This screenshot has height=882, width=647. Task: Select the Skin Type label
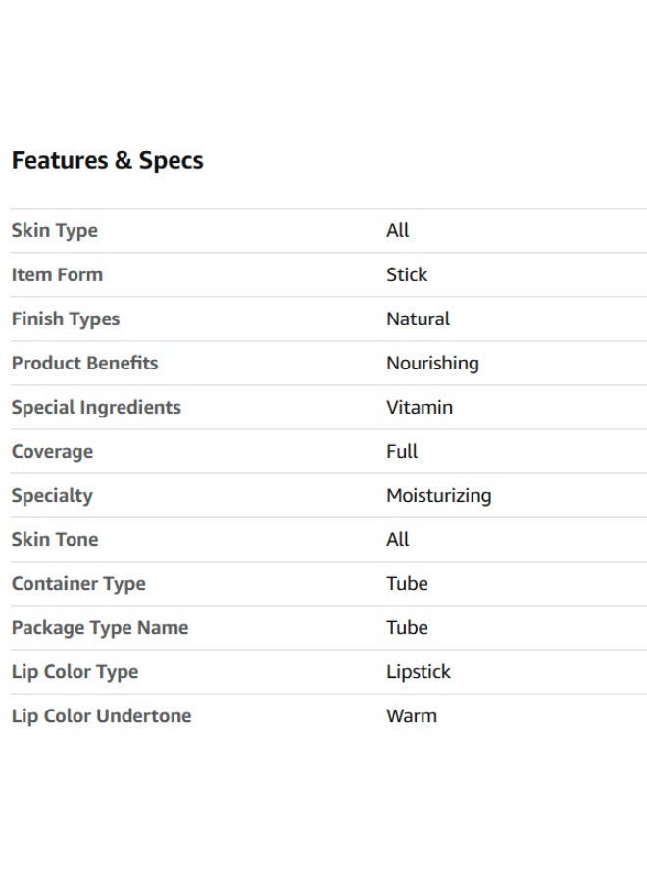pyautogui.click(x=55, y=231)
